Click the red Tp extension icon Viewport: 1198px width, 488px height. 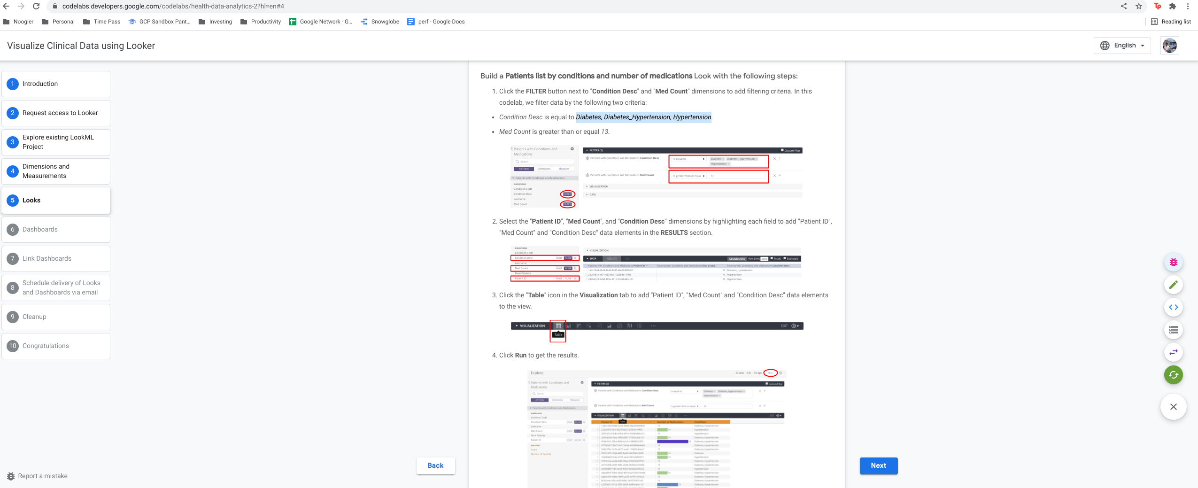[x=1157, y=6]
